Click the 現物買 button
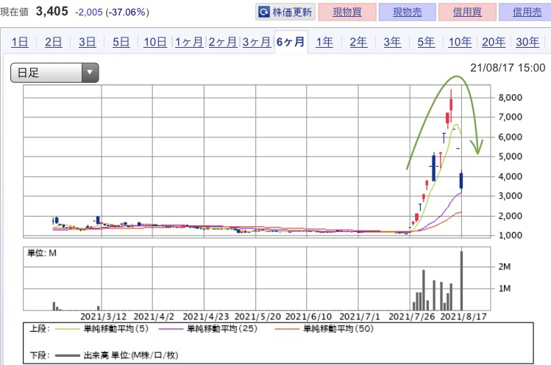The image size is (551, 365). (x=347, y=12)
